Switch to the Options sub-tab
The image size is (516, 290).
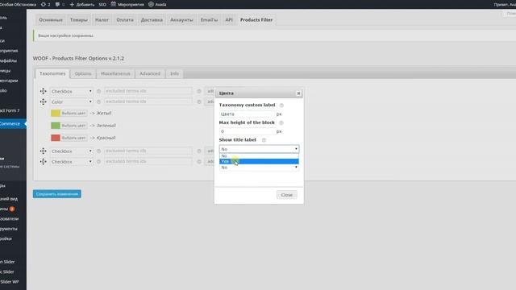[83, 73]
